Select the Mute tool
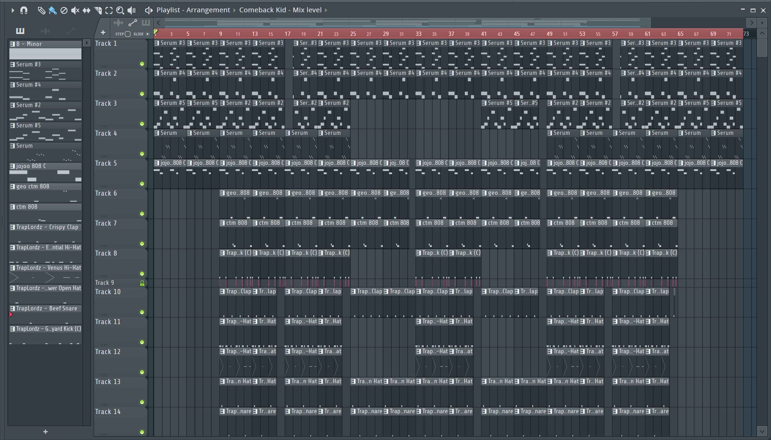Viewport: 771px width, 440px height. pyautogui.click(x=75, y=10)
